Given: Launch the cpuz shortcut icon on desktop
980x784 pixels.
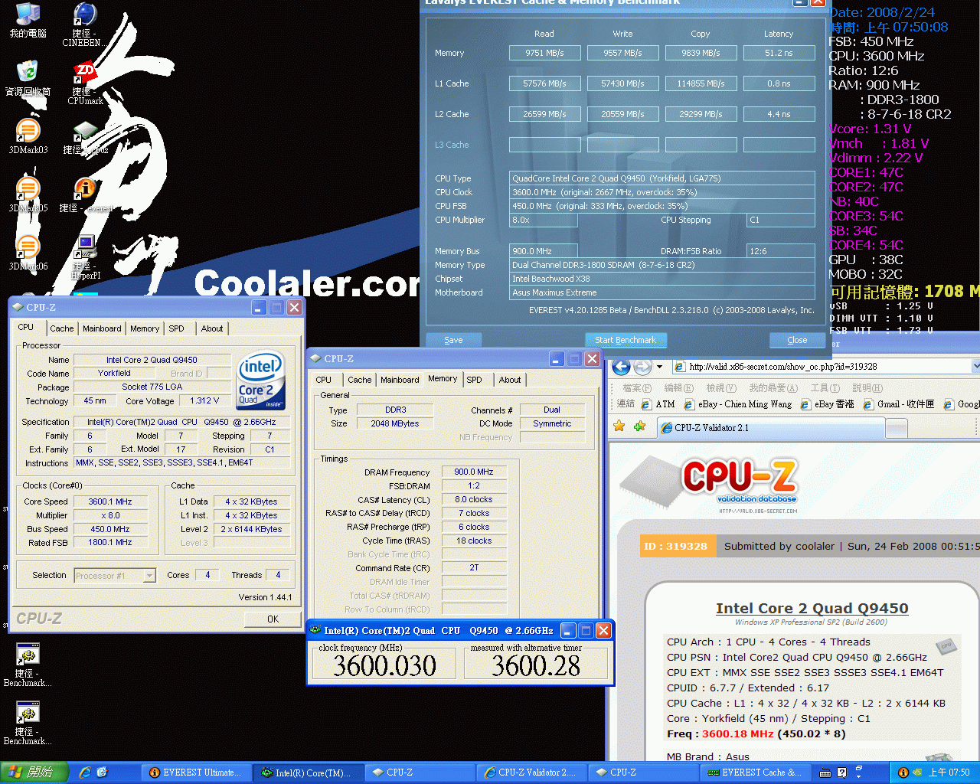Looking at the screenshot, I should (84, 136).
